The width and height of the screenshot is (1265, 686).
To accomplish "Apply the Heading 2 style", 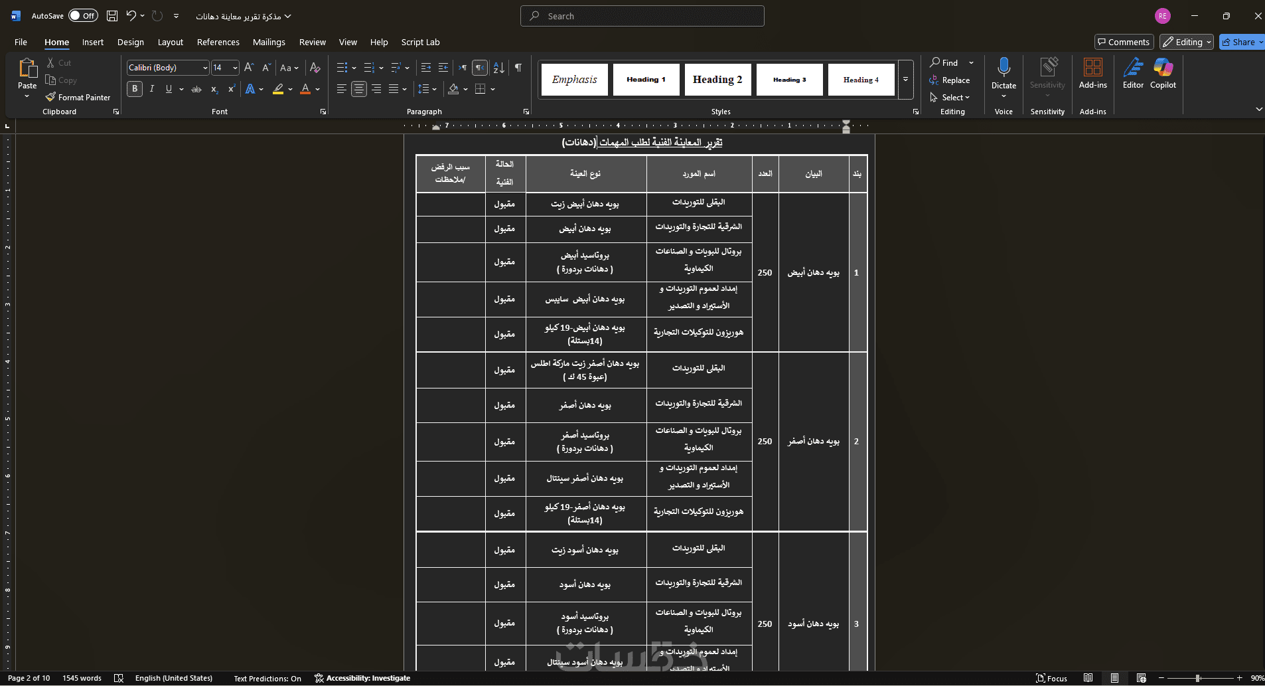I will click(x=718, y=80).
